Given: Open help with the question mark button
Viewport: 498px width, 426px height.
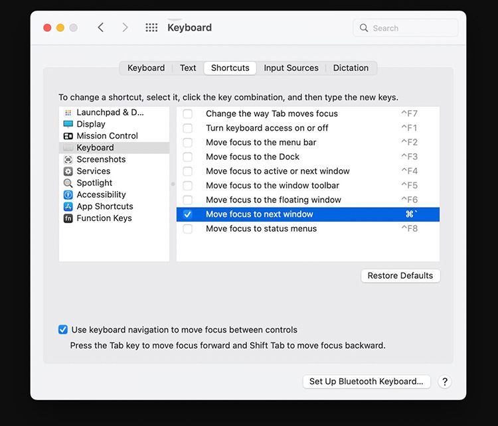Looking at the screenshot, I should click(445, 382).
